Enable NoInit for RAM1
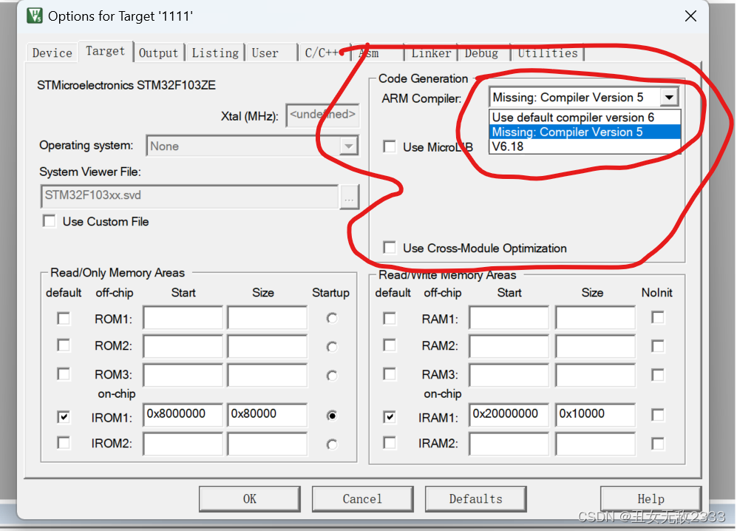 (x=658, y=317)
